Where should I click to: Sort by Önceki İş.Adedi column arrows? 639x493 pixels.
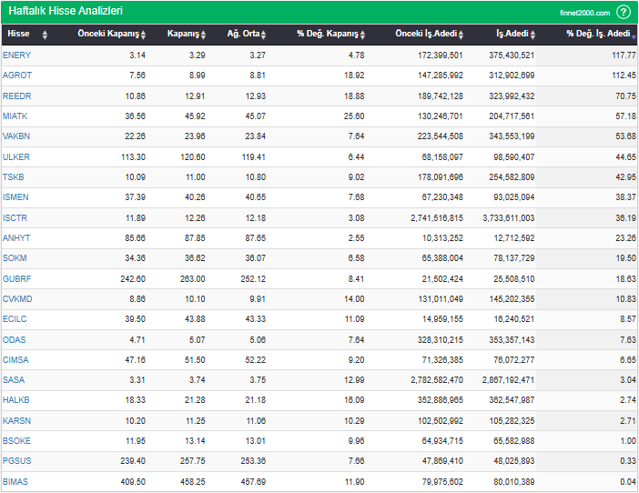[461, 35]
